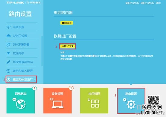This screenshot has height=117, width=166.
Task: Click the yellow 重启路由器 button
Action: (x=67, y=23)
